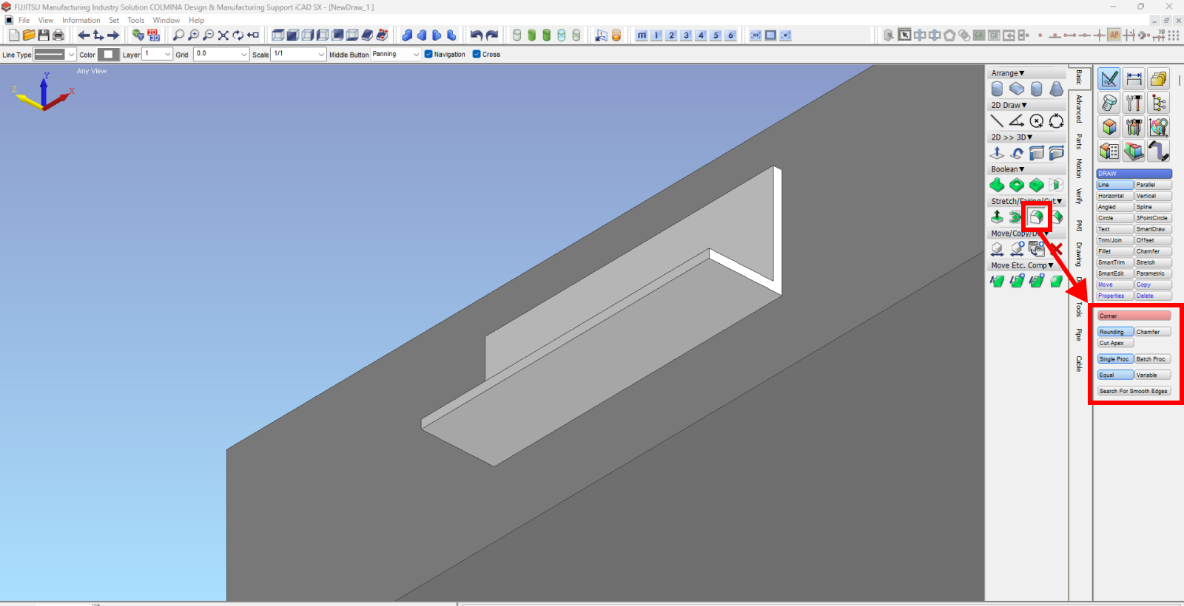Click the fairing corner tool icon
Screen dimensions: 1184x606
click(1036, 217)
